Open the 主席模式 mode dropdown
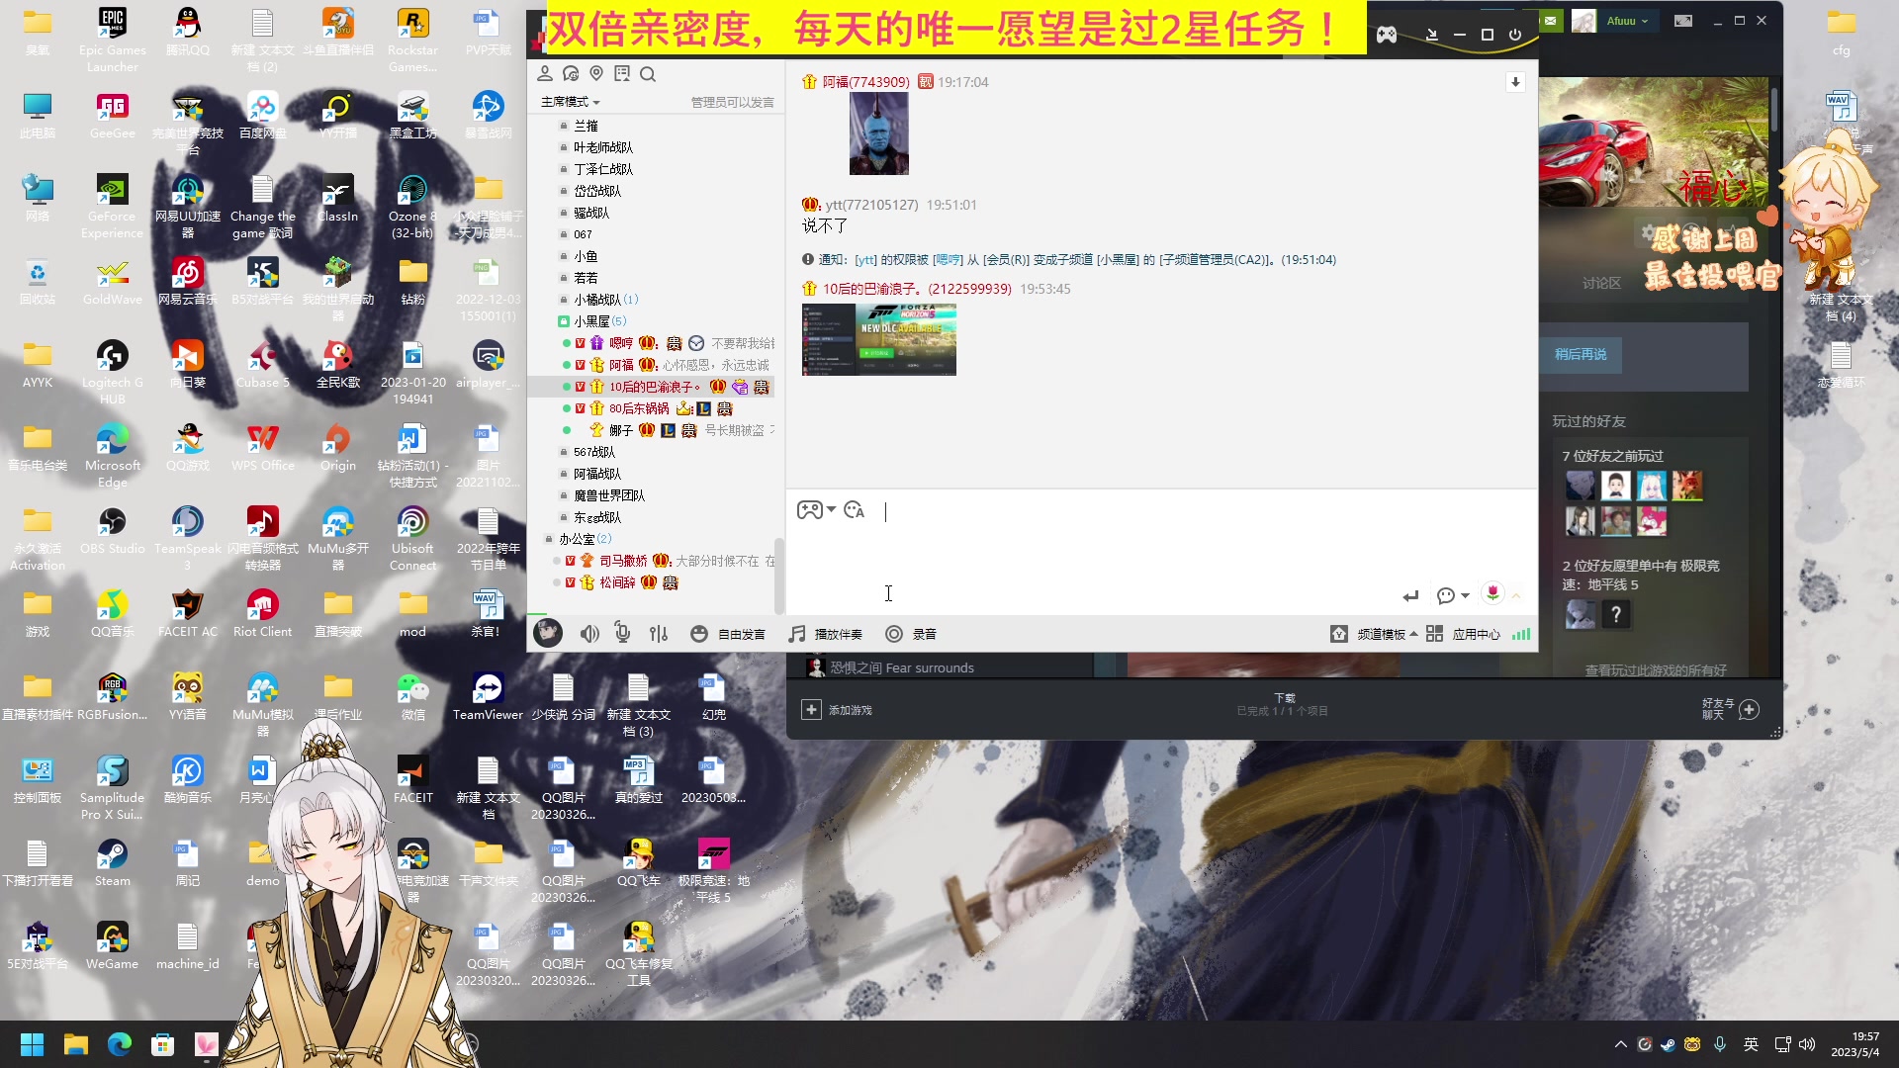 [x=571, y=102]
